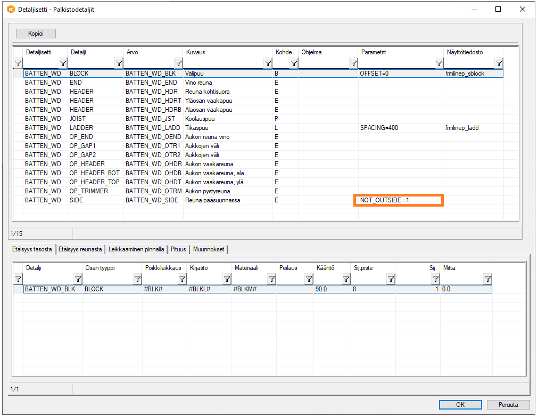This screenshot has height=417, width=538.
Task: Click the NOT_OUTSIDE =1 parameter cell
Action: point(398,200)
